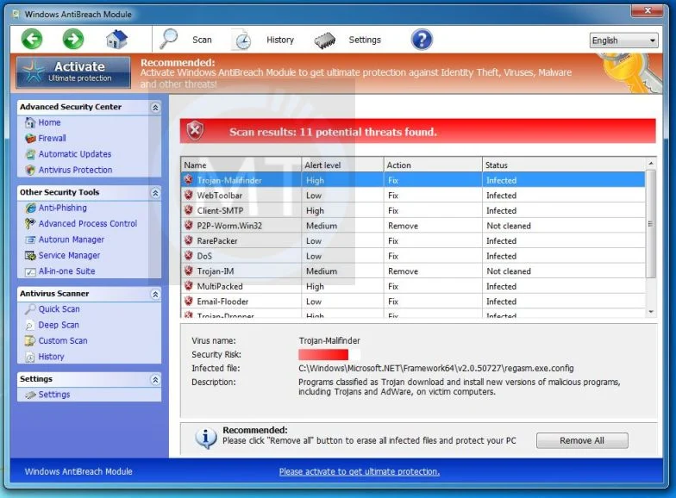676x498 pixels.
Task: Click the Autorun Manager icon
Action: (30, 240)
